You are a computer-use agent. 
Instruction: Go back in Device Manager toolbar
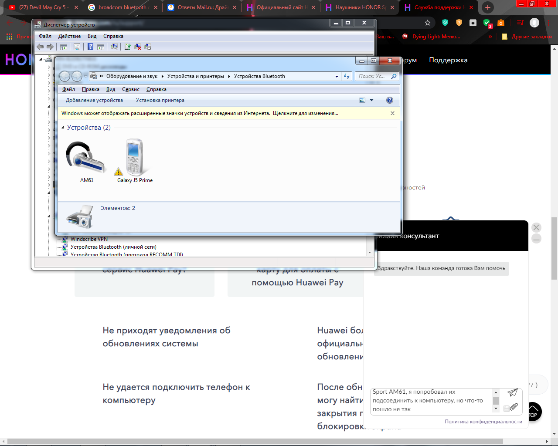point(40,47)
